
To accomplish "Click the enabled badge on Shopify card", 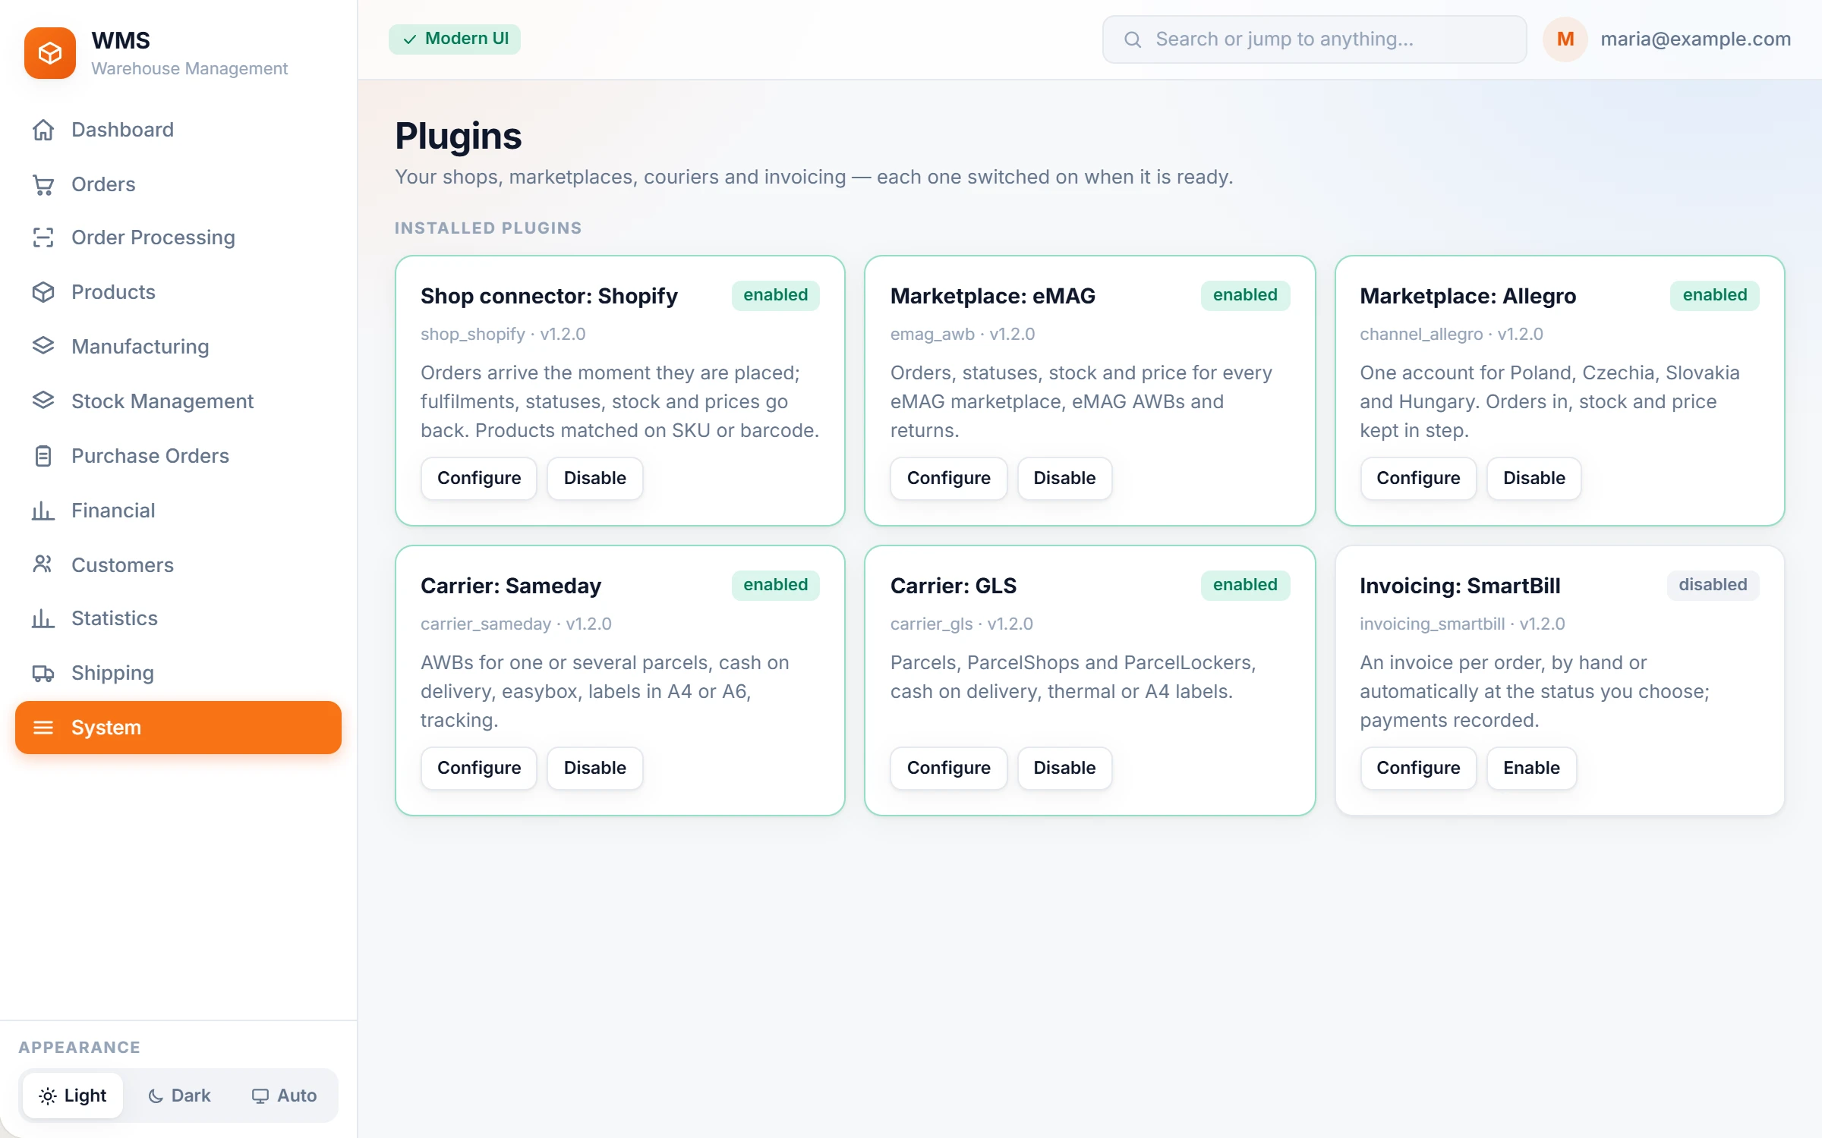I will click(x=775, y=295).
